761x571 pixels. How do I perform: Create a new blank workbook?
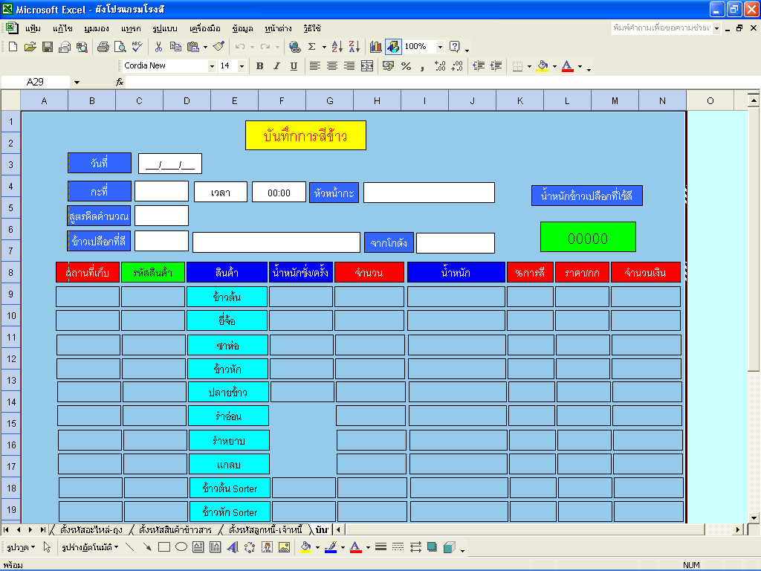point(13,47)
